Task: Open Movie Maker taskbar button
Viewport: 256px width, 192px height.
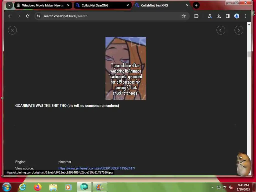Action: click(x=100, y=187)
